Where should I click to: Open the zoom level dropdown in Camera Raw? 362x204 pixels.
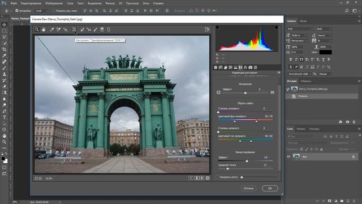pyautogui.click(x=57, y=178)
